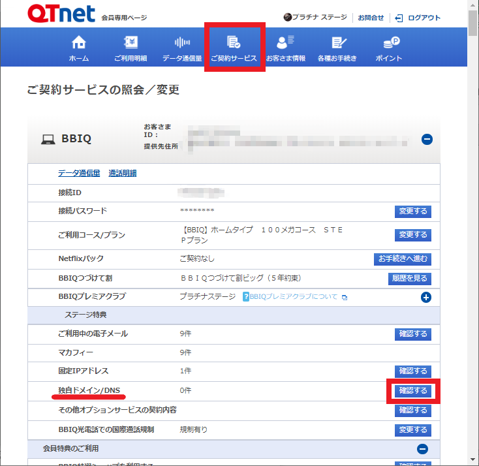Click the page heading ご契約サービスの照会/変更

click(x=103, y=89)
